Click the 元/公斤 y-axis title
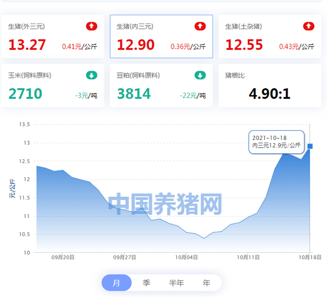328x297 pixels. click(x=12, y=188)
